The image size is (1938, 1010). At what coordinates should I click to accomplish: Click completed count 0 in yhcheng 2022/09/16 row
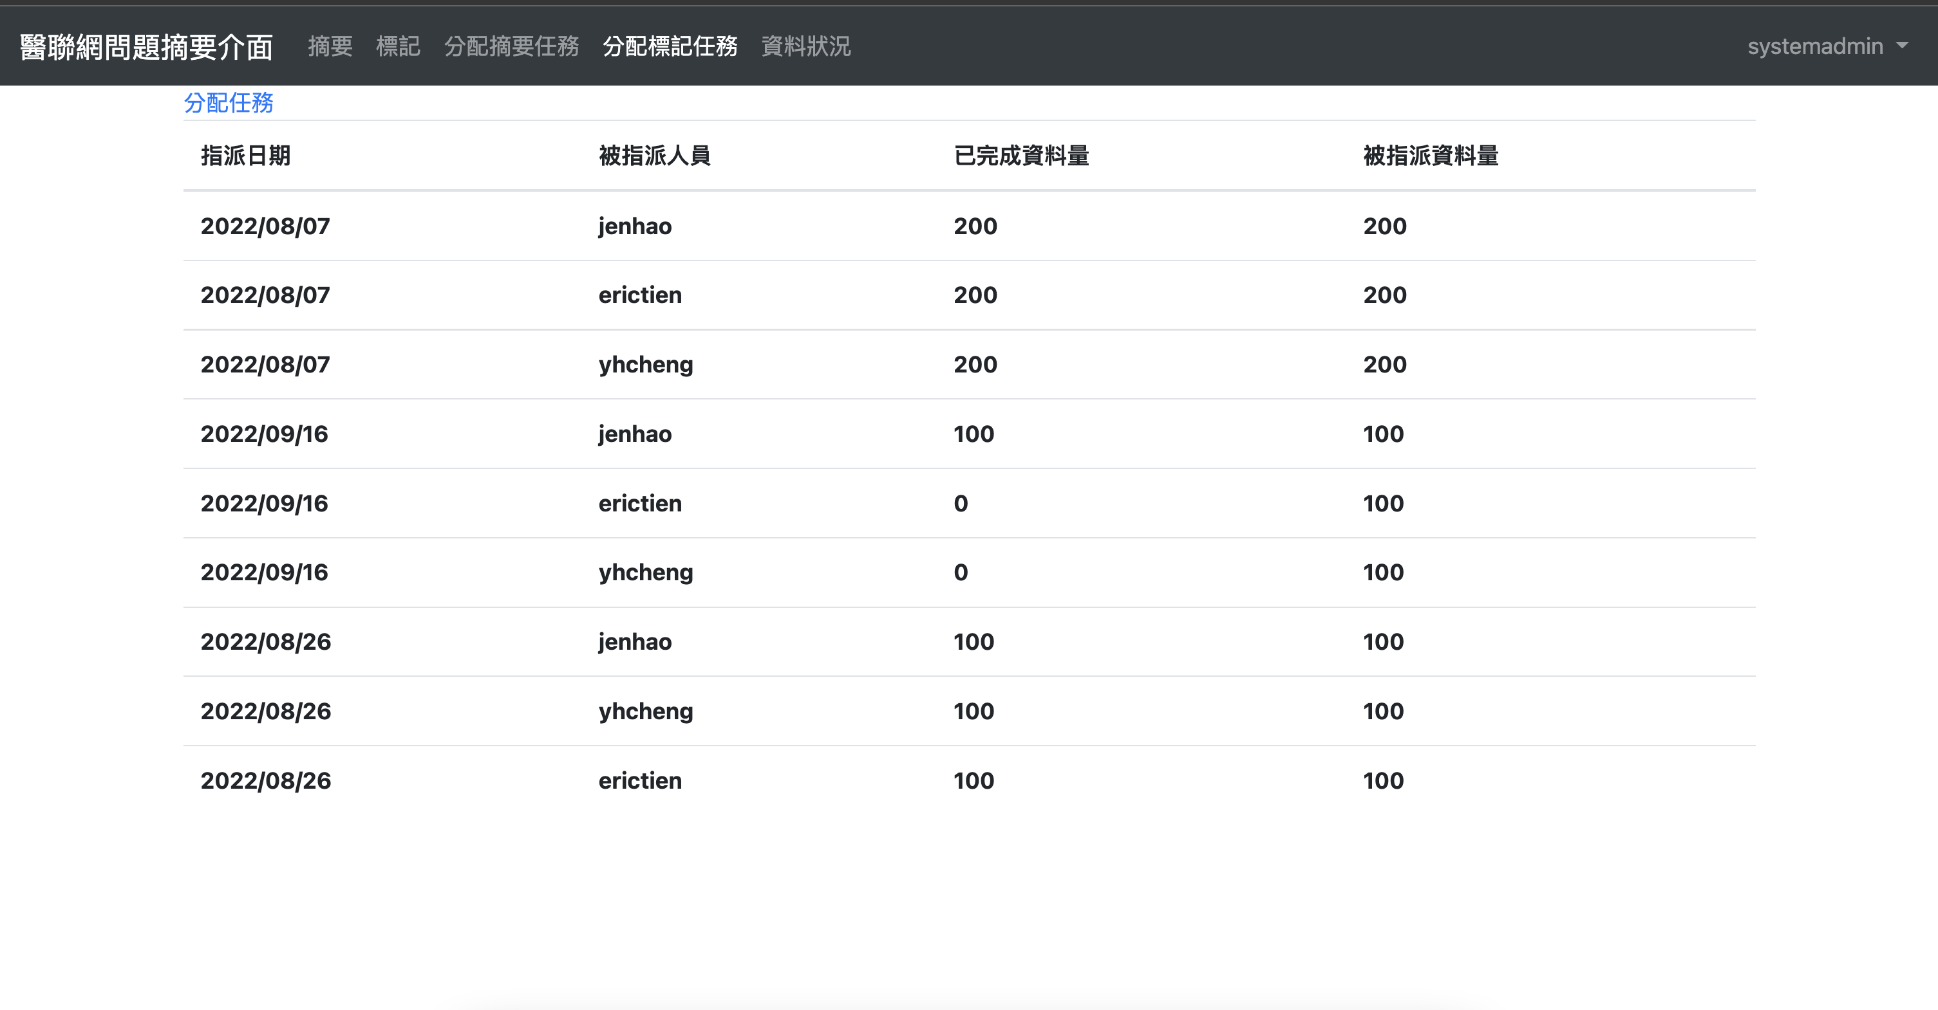[961, 573]
